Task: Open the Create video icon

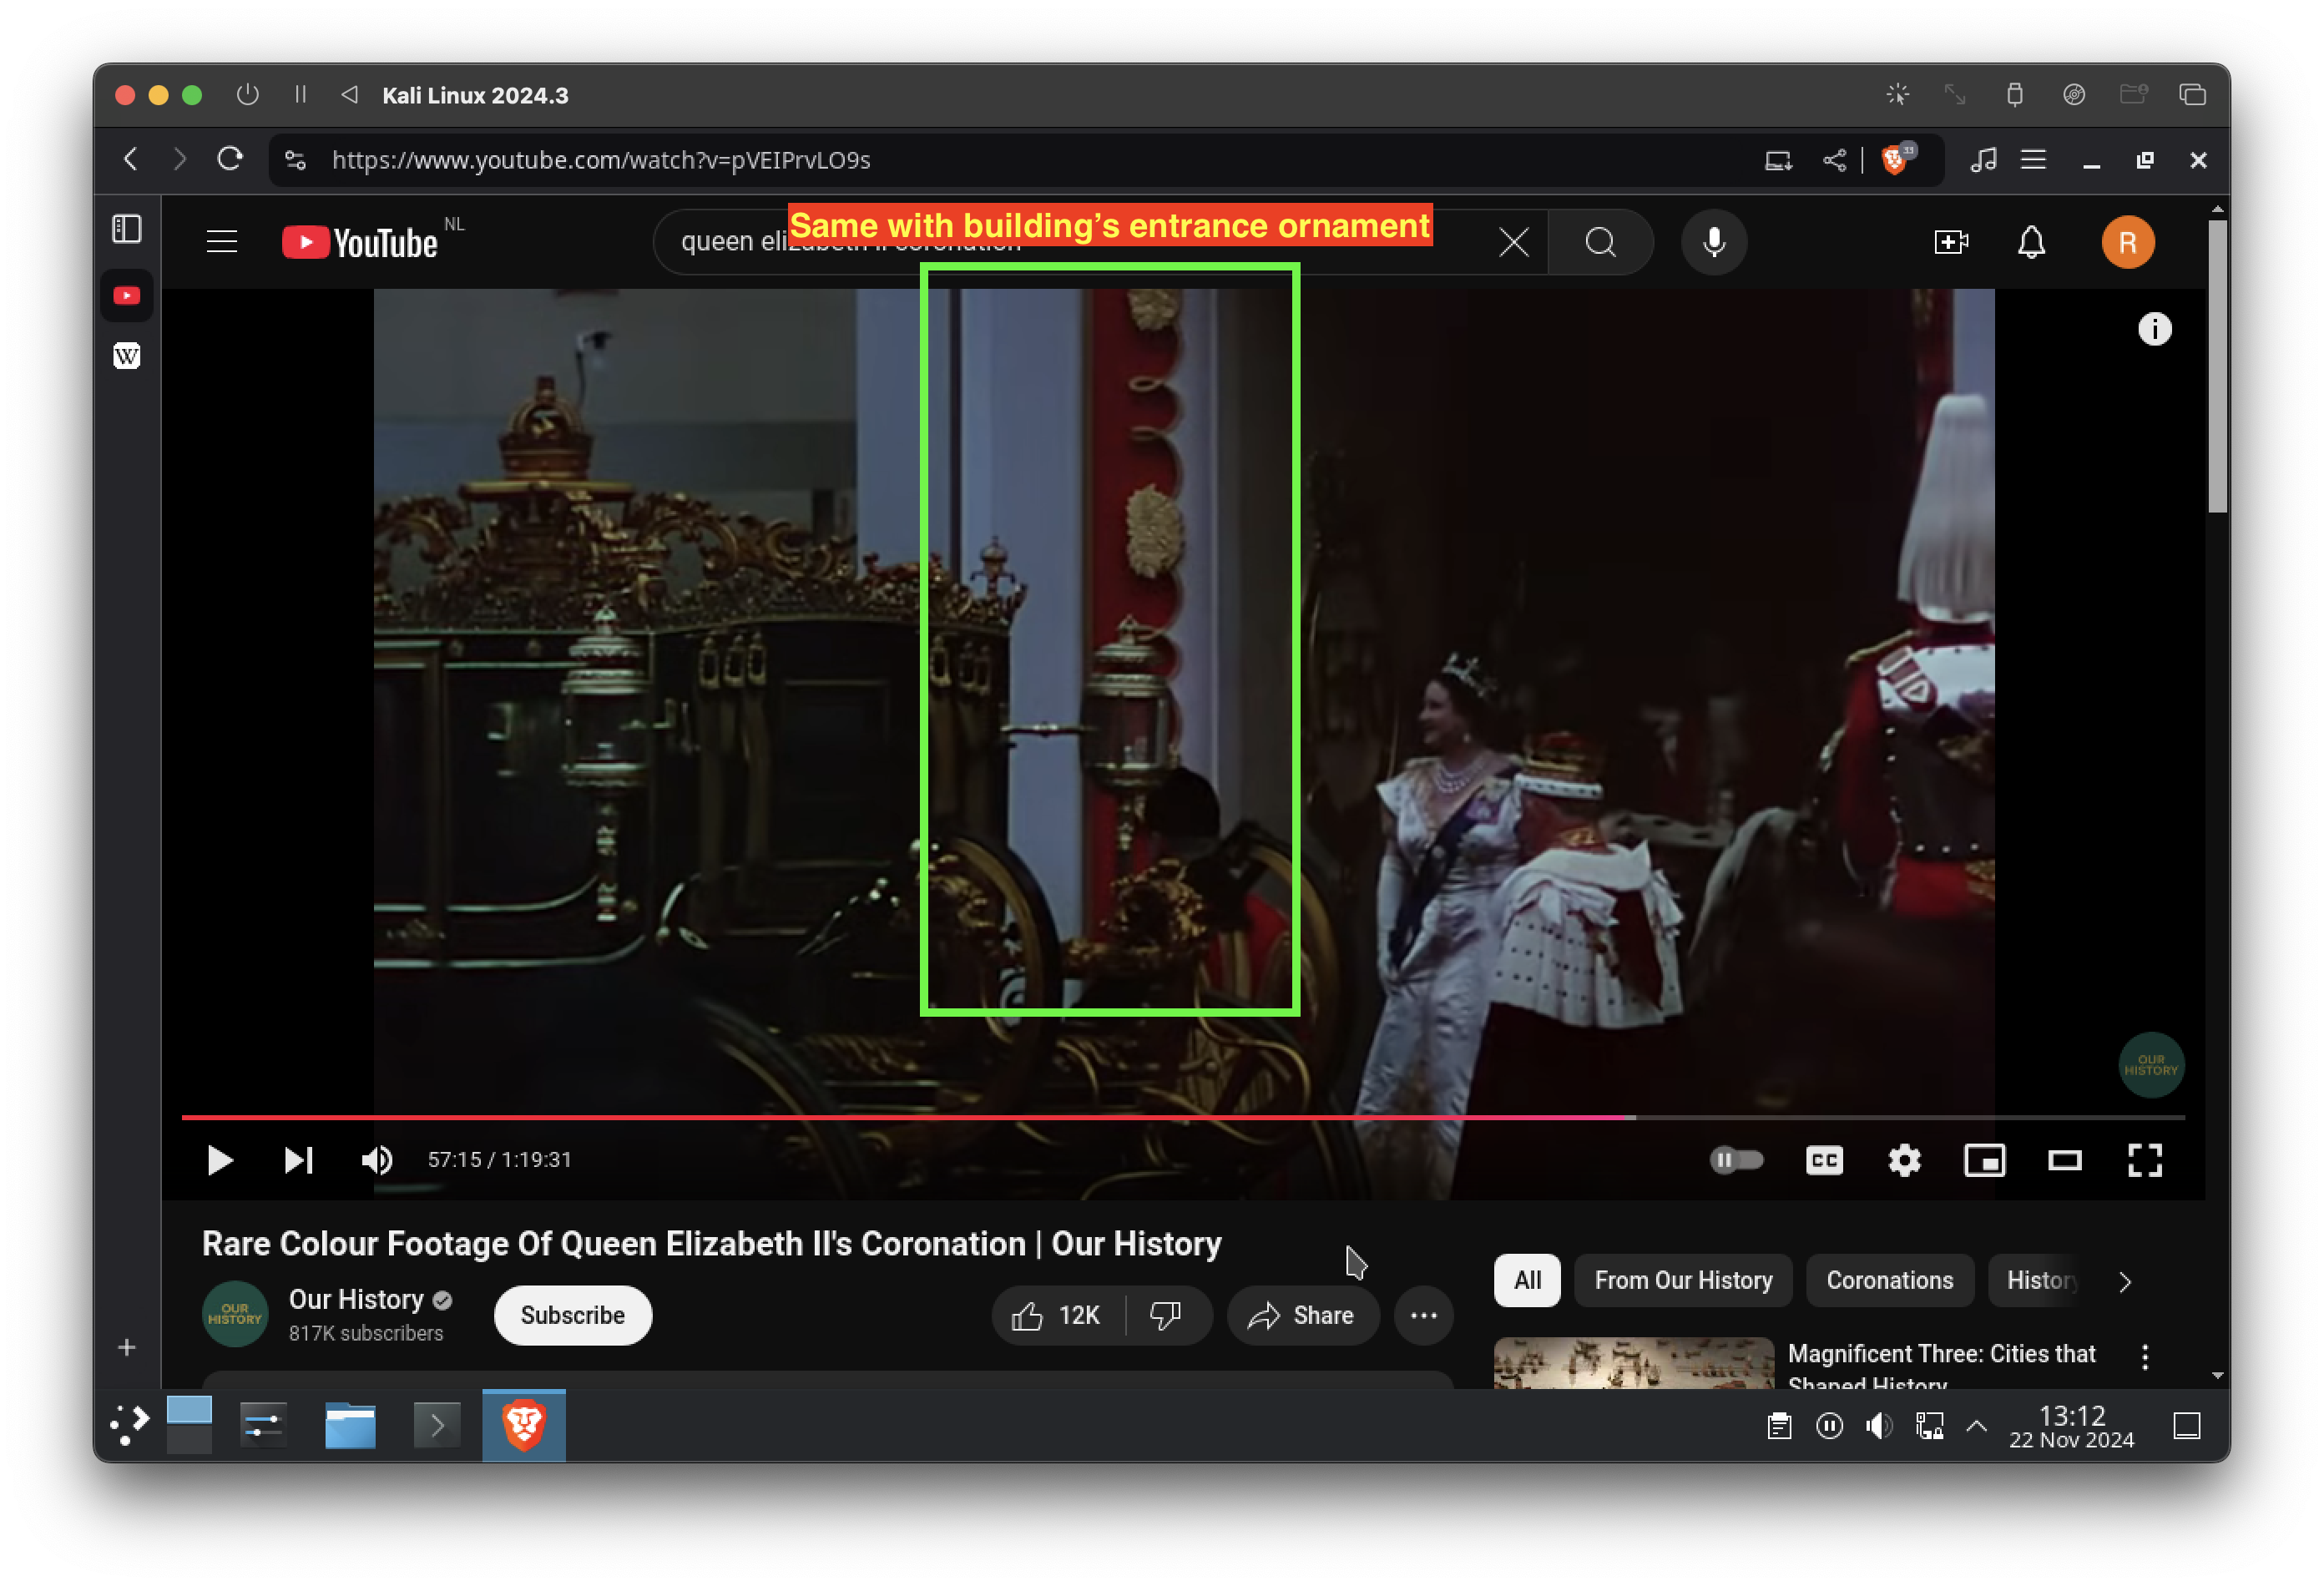Action: coord(1951,242)
